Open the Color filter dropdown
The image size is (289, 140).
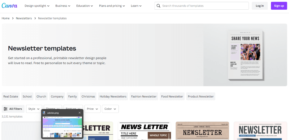(110, 109)
